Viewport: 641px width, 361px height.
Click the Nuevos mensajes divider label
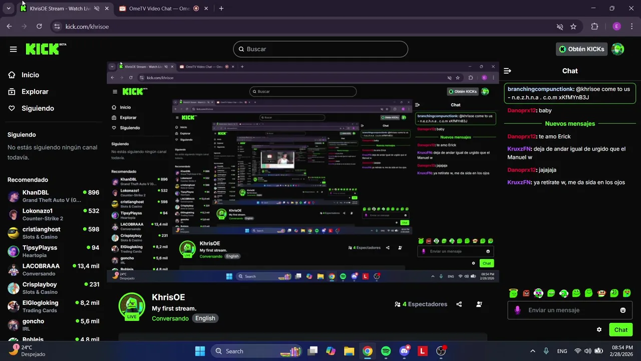[x=570, y=123]
